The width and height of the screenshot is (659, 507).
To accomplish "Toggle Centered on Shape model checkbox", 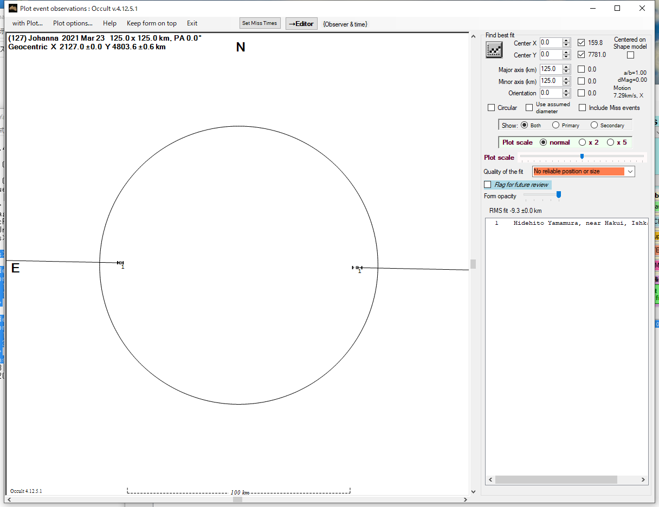I will pos(630,55).
